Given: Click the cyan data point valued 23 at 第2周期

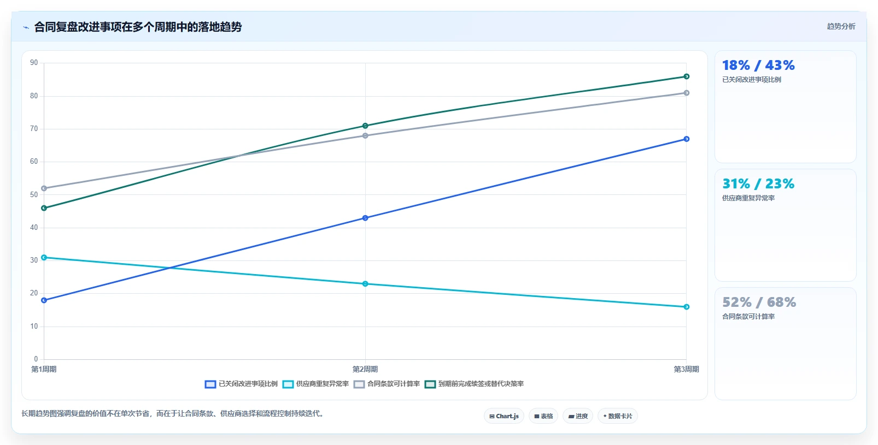Looking at the screenshot, I should [365, 284].
